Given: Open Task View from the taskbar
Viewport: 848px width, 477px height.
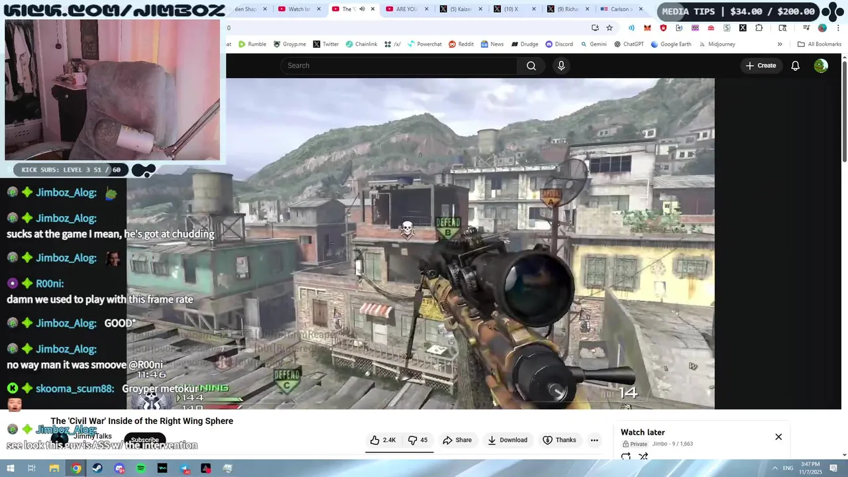Looking at the screenshot, I should pos(31,468).
